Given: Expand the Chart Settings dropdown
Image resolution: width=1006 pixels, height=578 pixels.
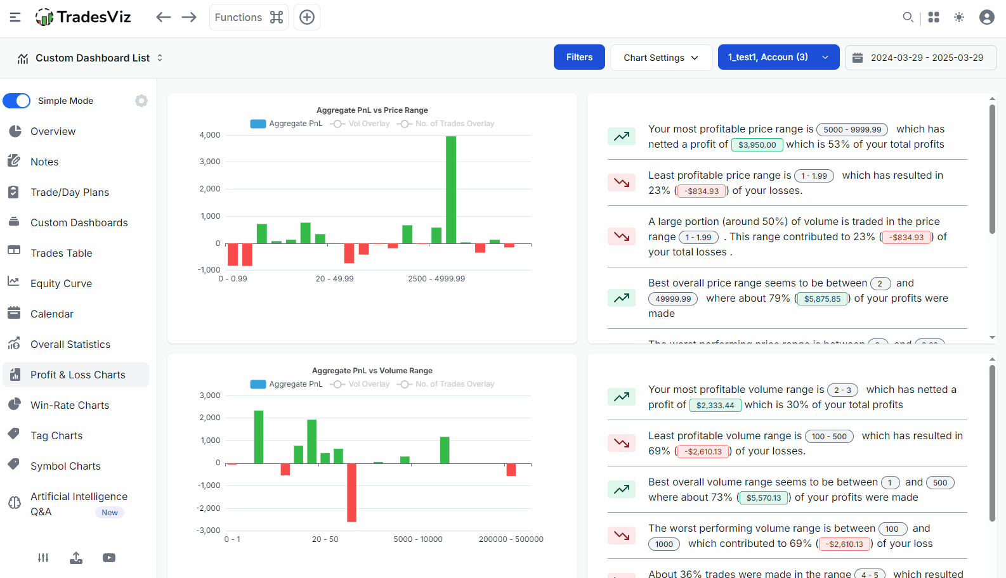Looking at the screenshot, I should [x=661, y=58].
